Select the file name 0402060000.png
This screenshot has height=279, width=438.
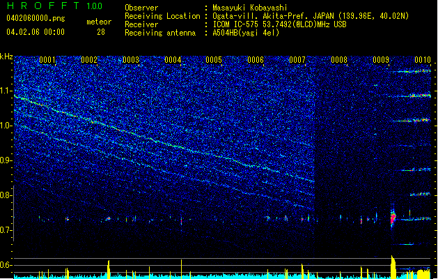pos(36,18)
